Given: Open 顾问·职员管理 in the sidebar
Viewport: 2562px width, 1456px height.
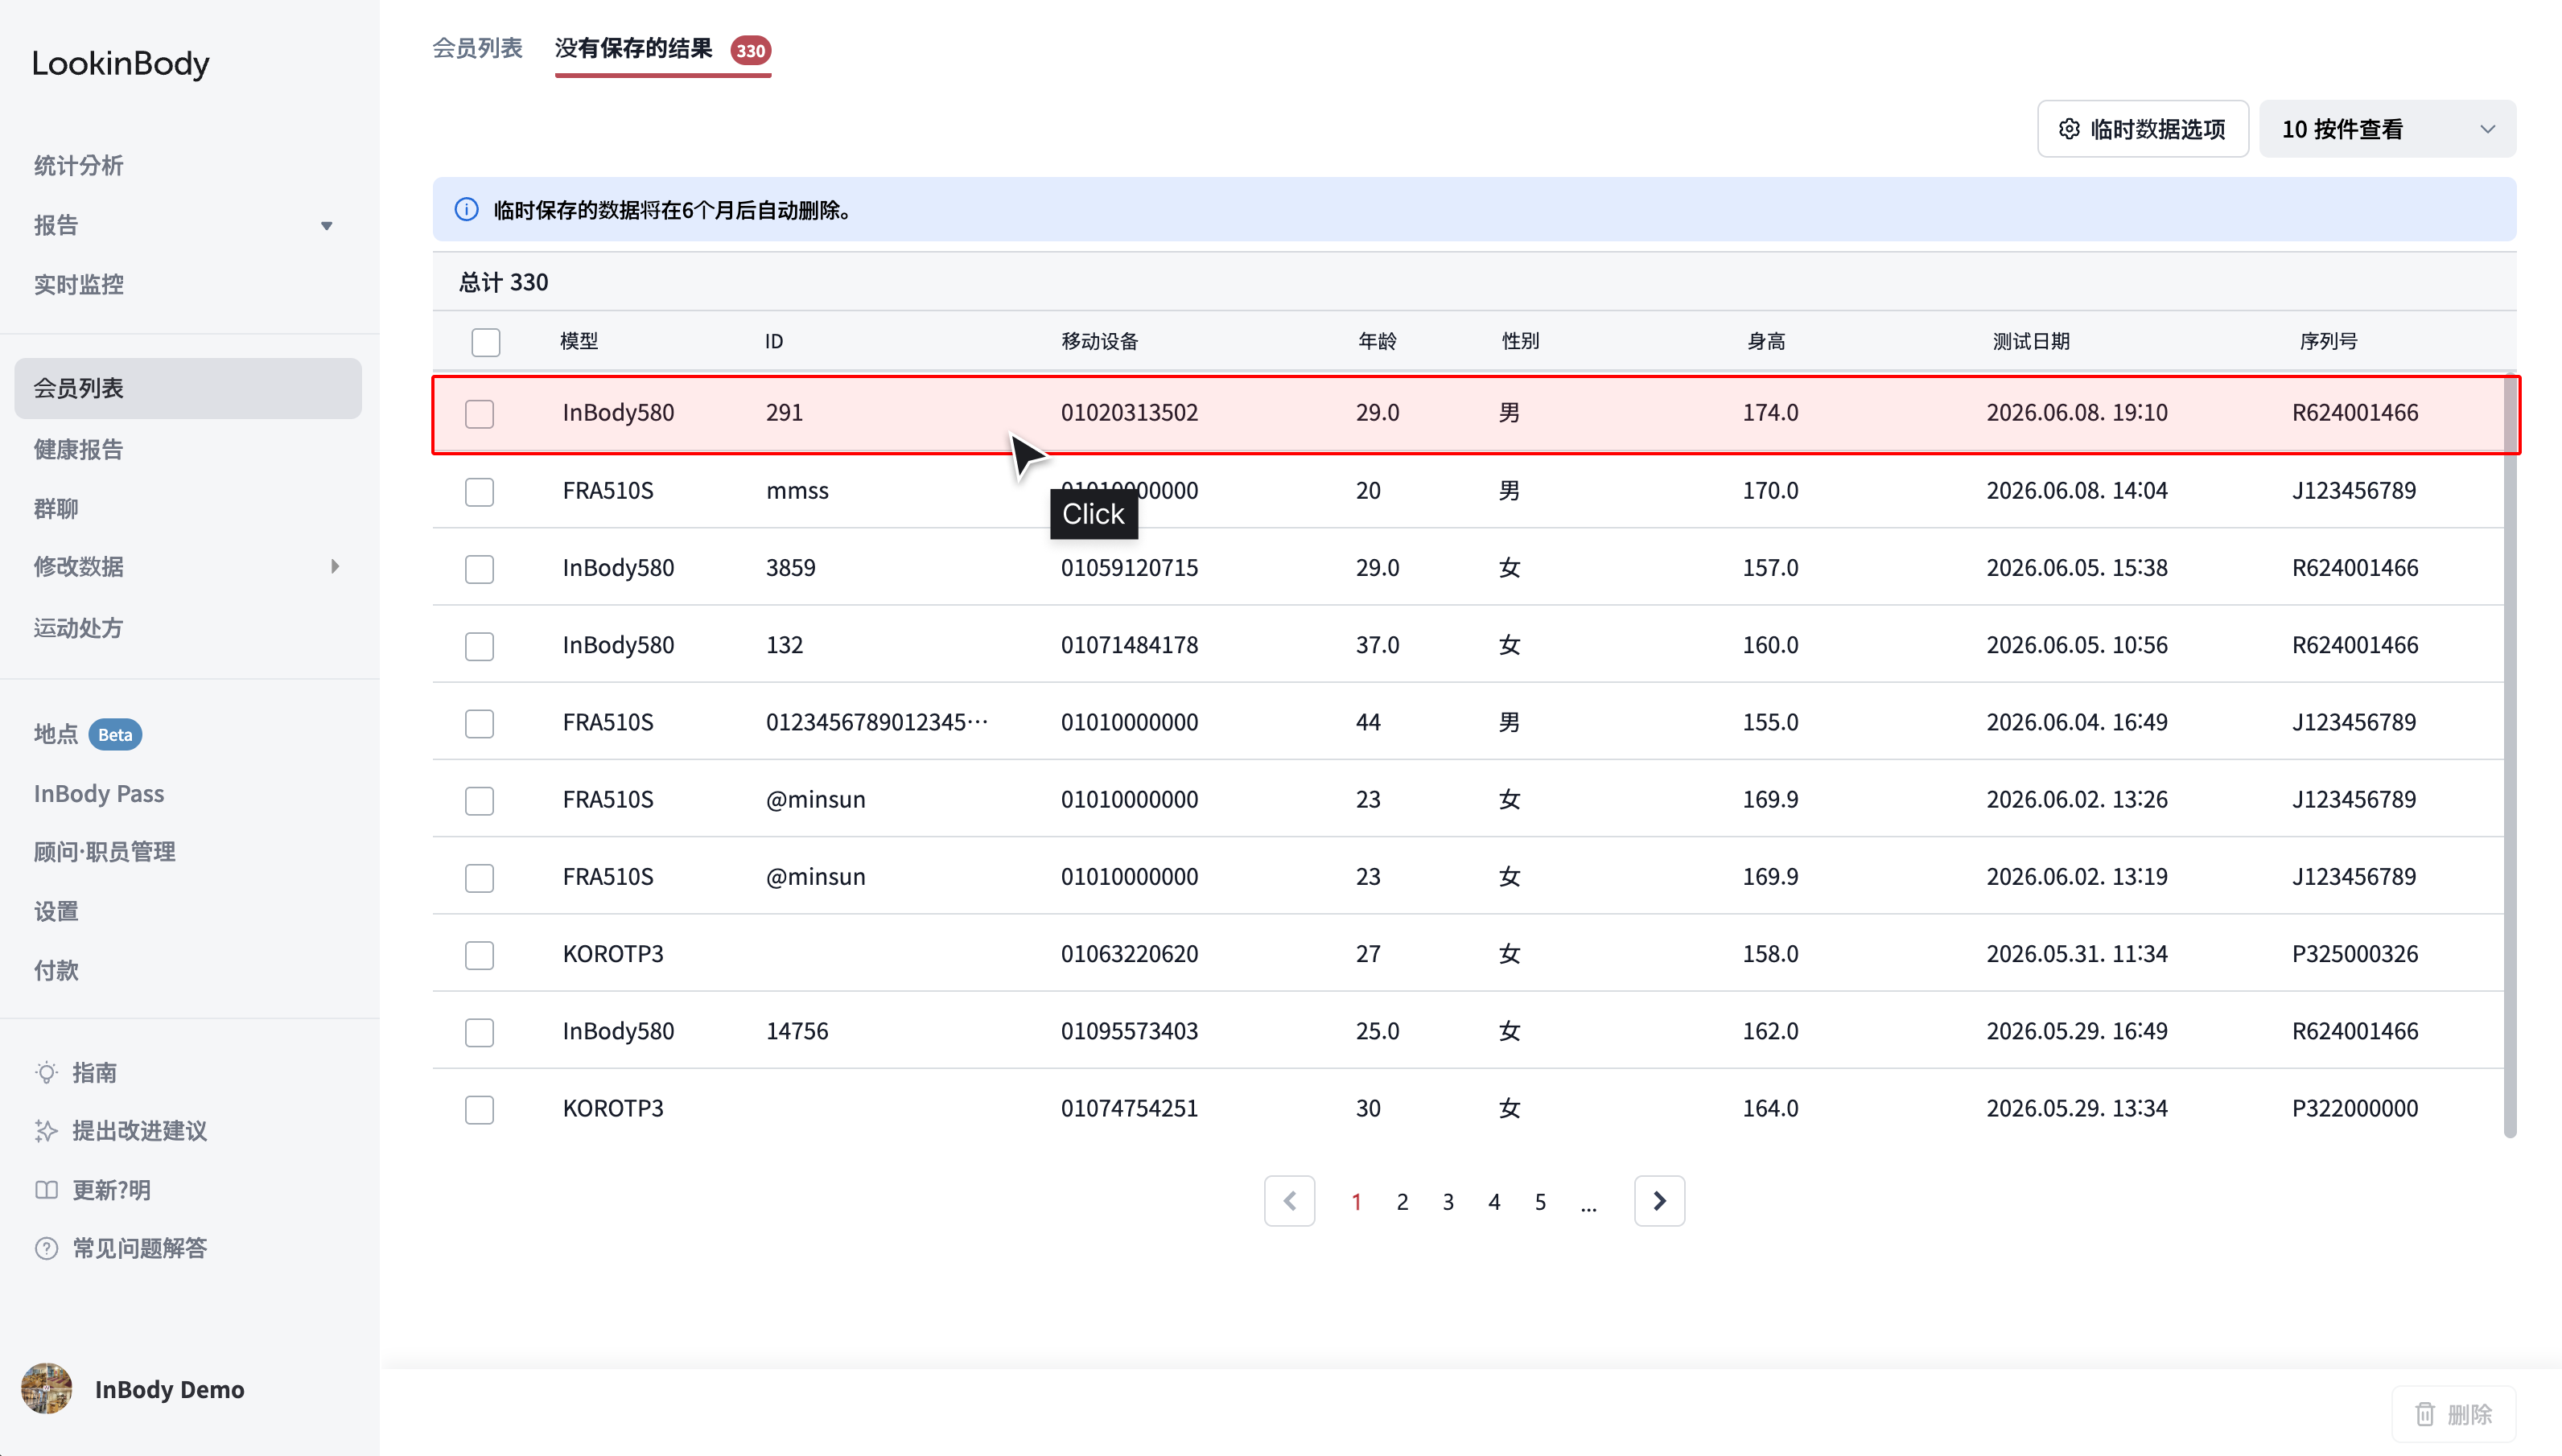Looking at the screenshot, I should coord(105,852).
